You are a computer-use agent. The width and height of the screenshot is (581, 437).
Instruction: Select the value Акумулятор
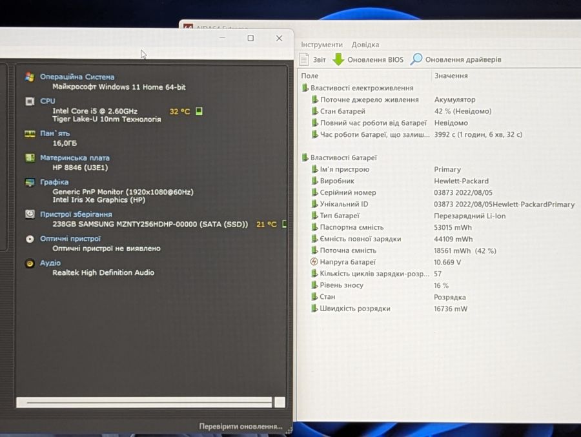click(454, 99)
